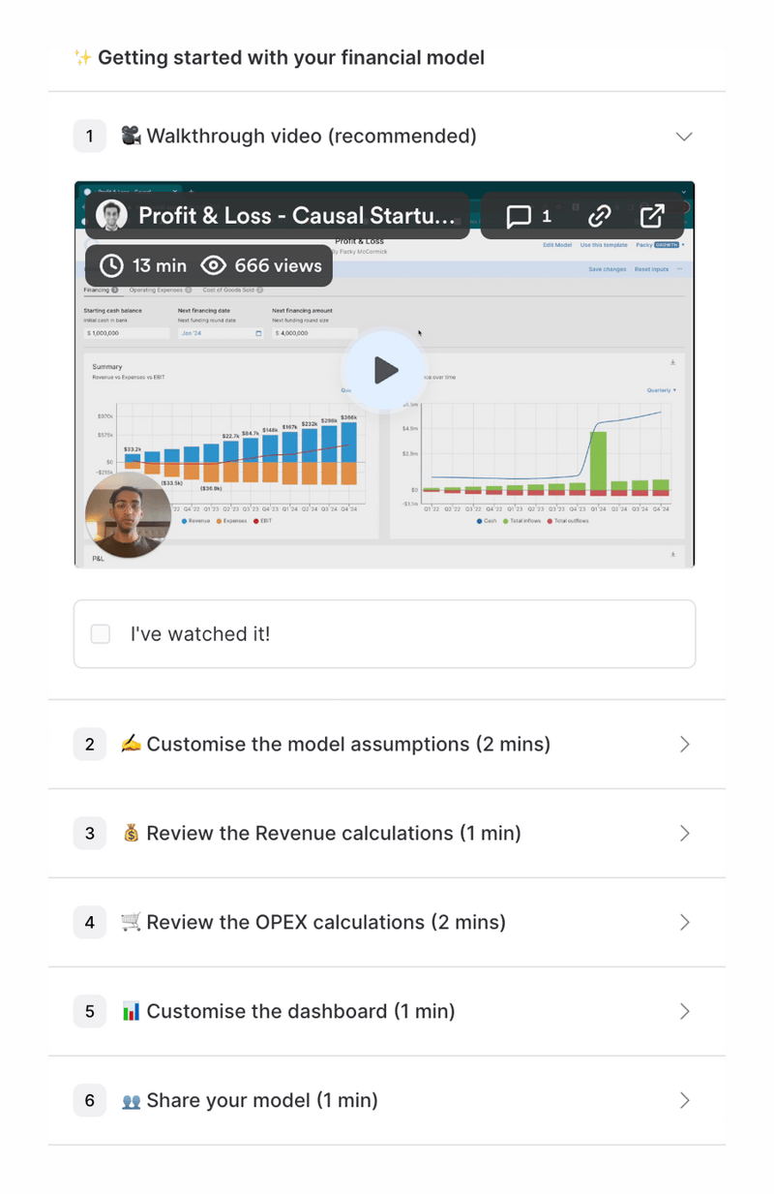Screen dimensions: 774x1194
Task: Open the Share your model step
Action: click(261, 1101)
